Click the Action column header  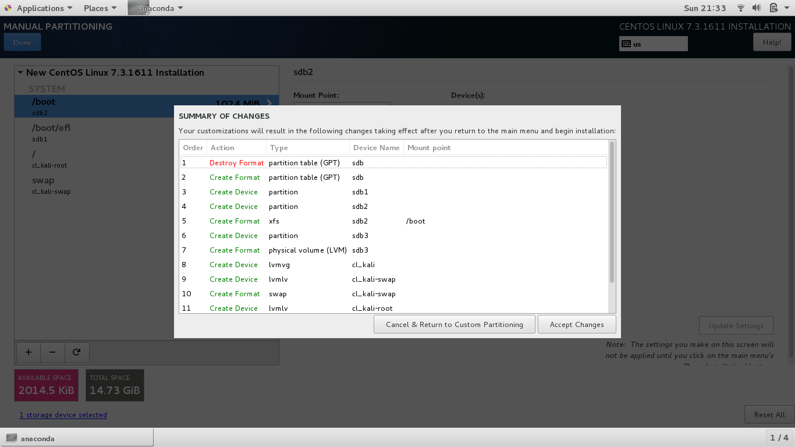(236, 148)
